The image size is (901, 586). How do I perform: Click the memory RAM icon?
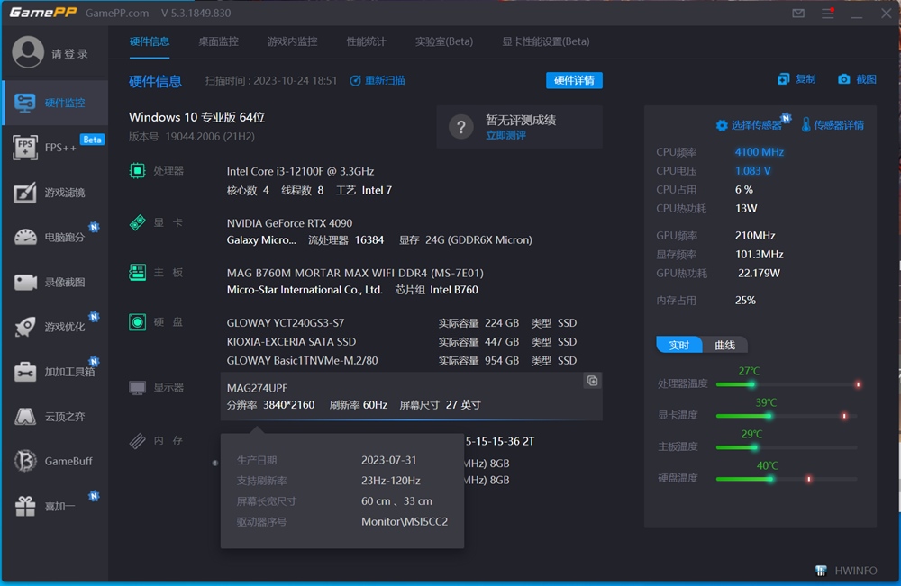pyautogui.click(x=137, y=440)
